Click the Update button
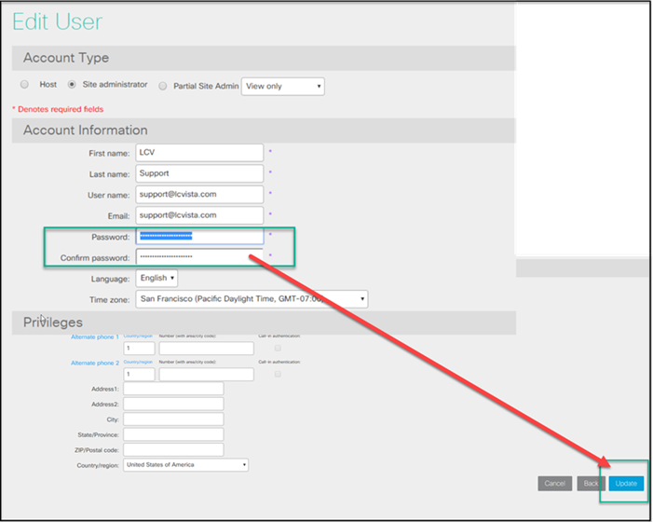The height and width of the screenshot is (522, 653). pos(626,484)
